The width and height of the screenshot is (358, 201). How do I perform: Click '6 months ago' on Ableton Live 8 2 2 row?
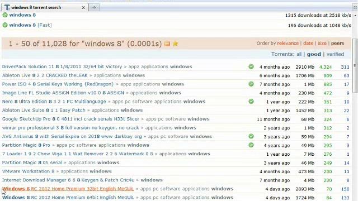pos(275,76)
